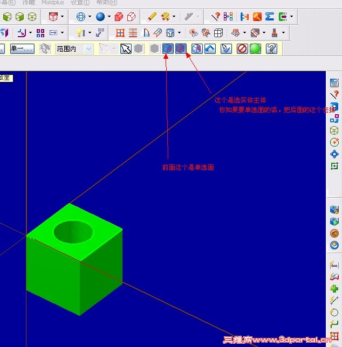Click the right sidebar printer/view icon
This screenshot has height=347, width=342.
[x=334, y=83]
